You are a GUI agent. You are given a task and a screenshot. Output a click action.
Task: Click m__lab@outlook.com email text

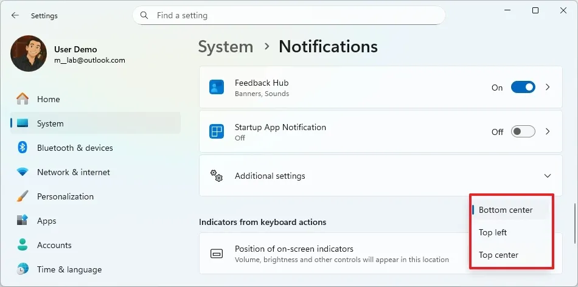(89, 60)
